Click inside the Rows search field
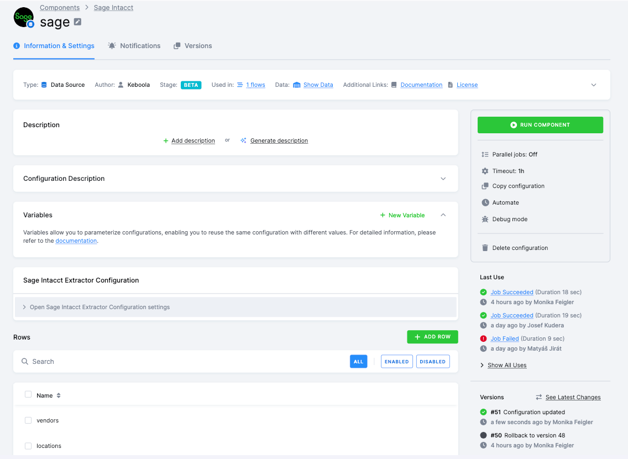Image resolution: width=628 pixels, height=459 pixels. coord(111,361)
